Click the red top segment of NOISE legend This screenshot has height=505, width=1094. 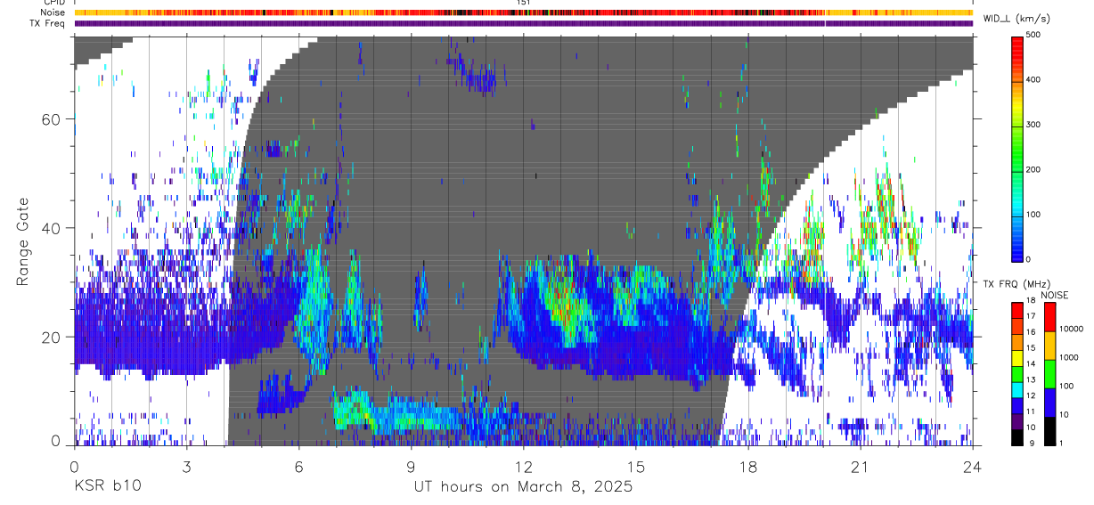tap(1050, 317)
